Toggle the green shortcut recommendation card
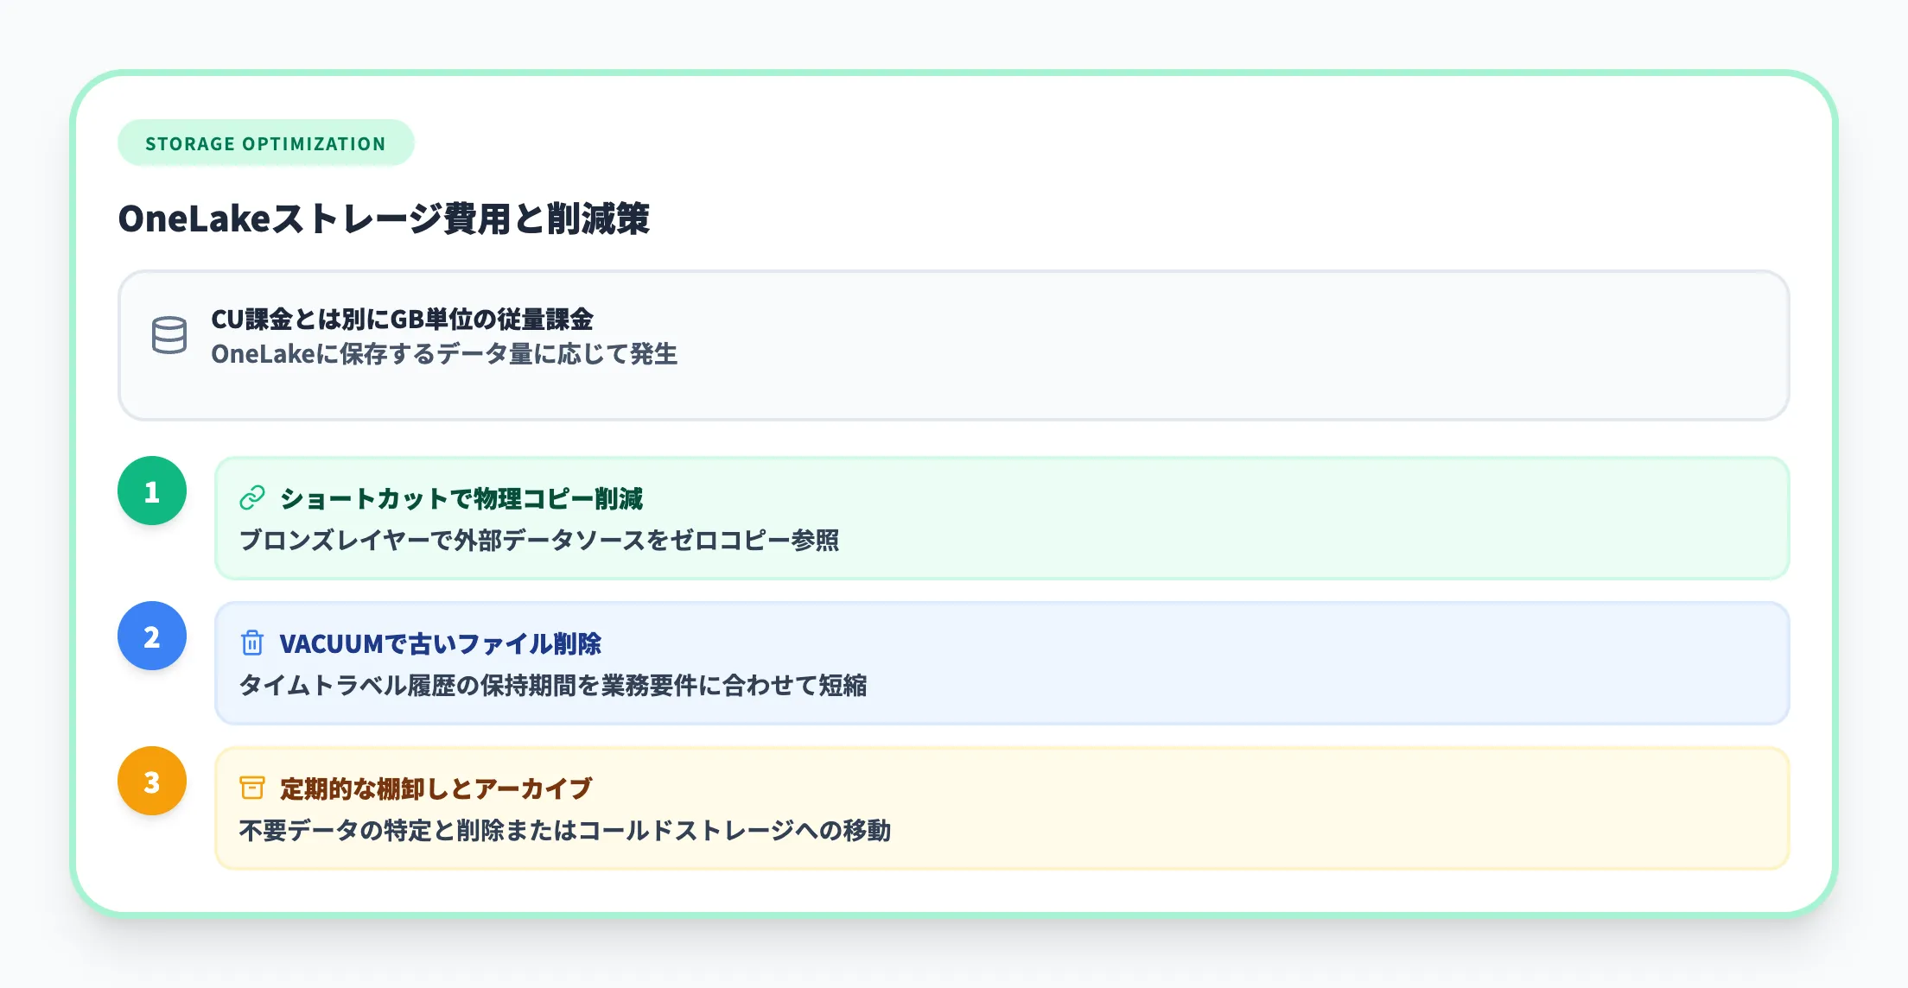Screen dimensions: 1908x988 (x=916, y=518)
